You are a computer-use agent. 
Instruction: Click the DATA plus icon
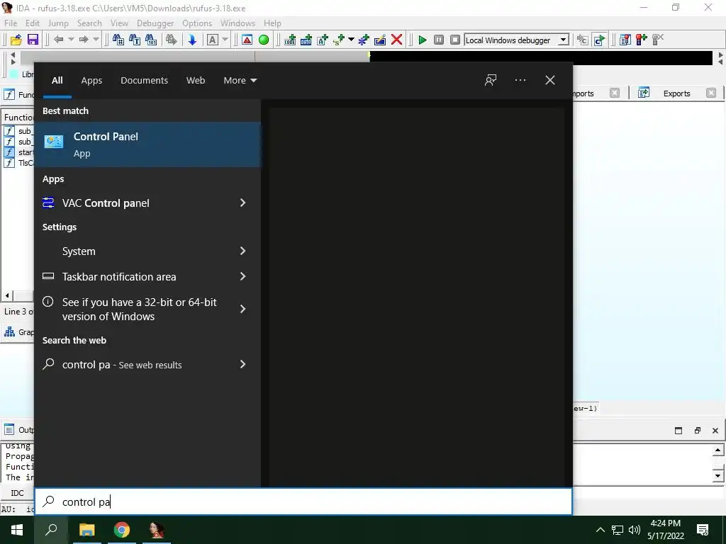tap(306, 40)
